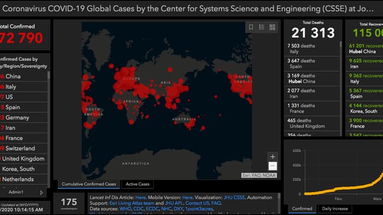The width and height of the screenshot is (383, 215).
Task: Click the 2 077 deaths Iran entry
Action: pos(312,93)
